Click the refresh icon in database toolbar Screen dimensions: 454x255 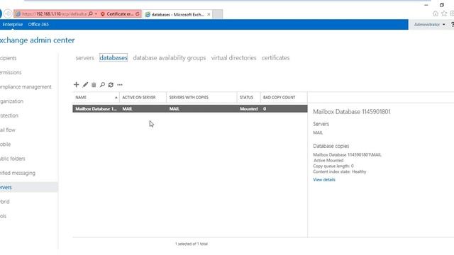pos(111,85)
